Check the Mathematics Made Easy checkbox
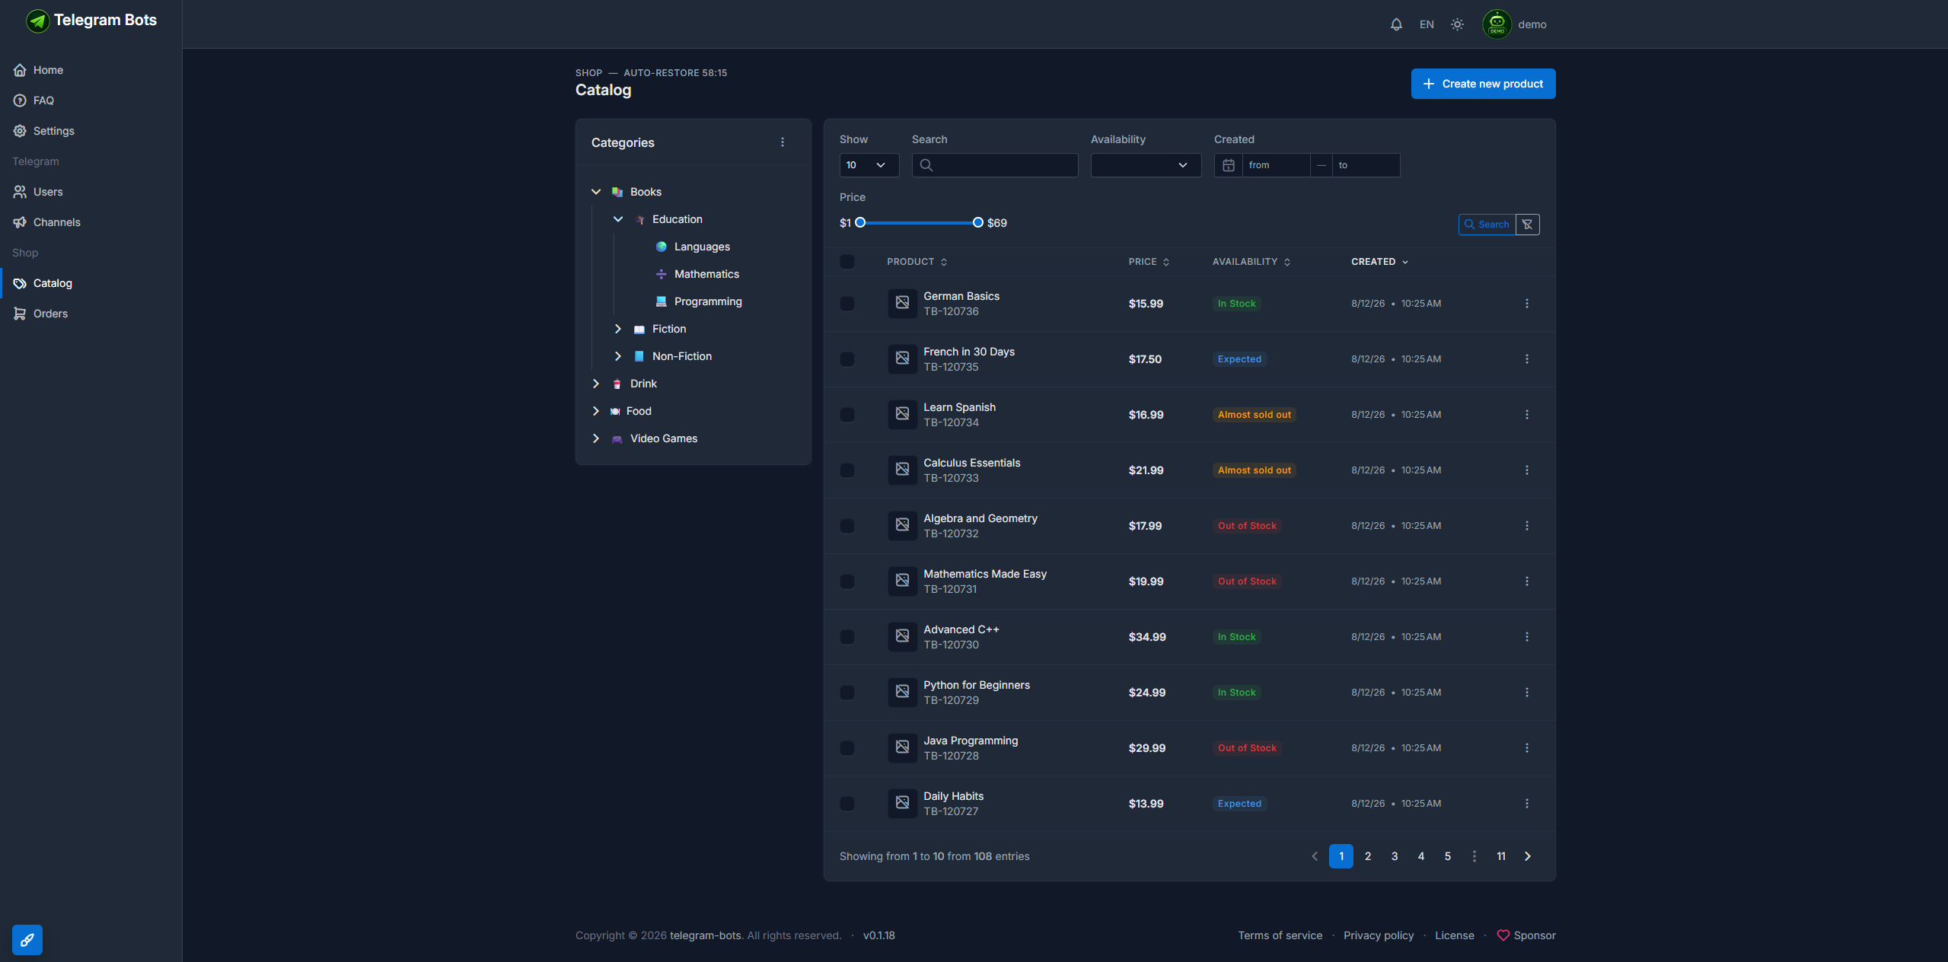 (847, 581)
